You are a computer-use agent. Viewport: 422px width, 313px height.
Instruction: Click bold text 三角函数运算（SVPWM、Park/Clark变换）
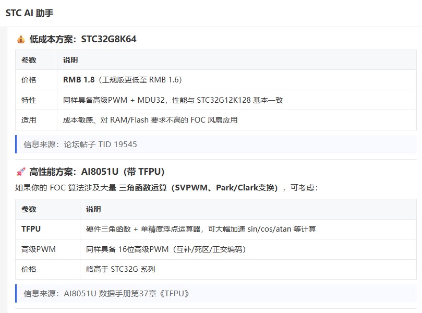click(198, 188)
